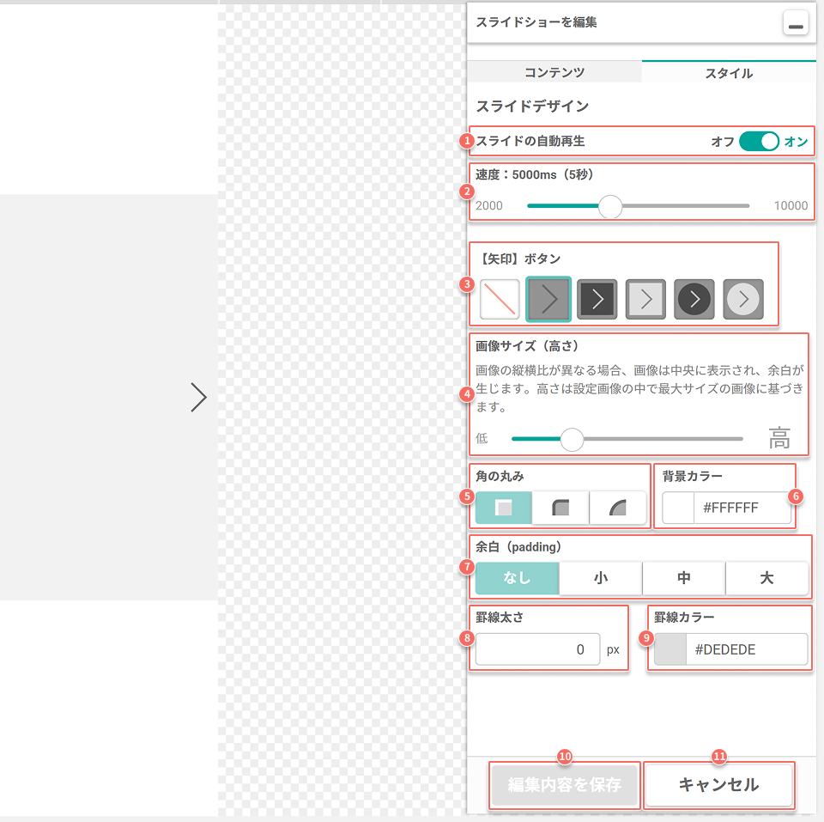
Task: Pick the light circle arrow style
Action: [x=743, y=299]
